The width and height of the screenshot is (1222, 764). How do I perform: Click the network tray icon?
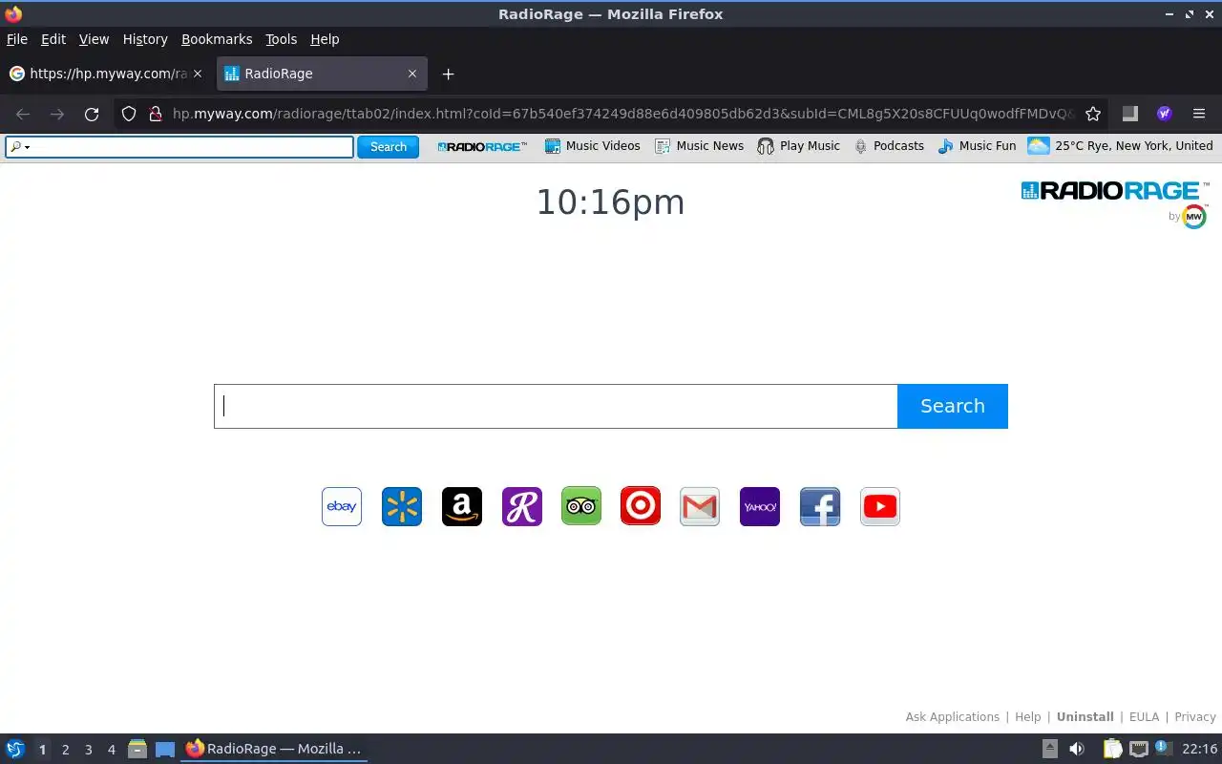[1138, 749]
